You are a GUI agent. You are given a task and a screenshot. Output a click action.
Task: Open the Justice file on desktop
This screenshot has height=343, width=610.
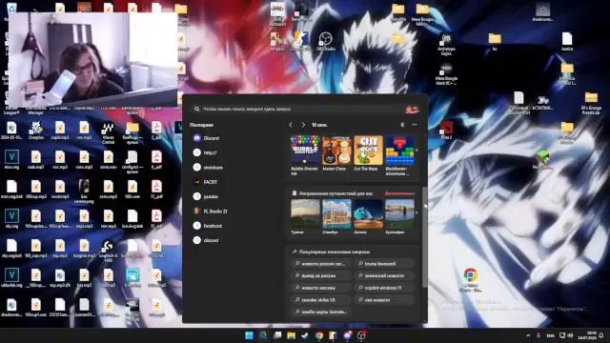pyautogui.click(x=567, y=41)
